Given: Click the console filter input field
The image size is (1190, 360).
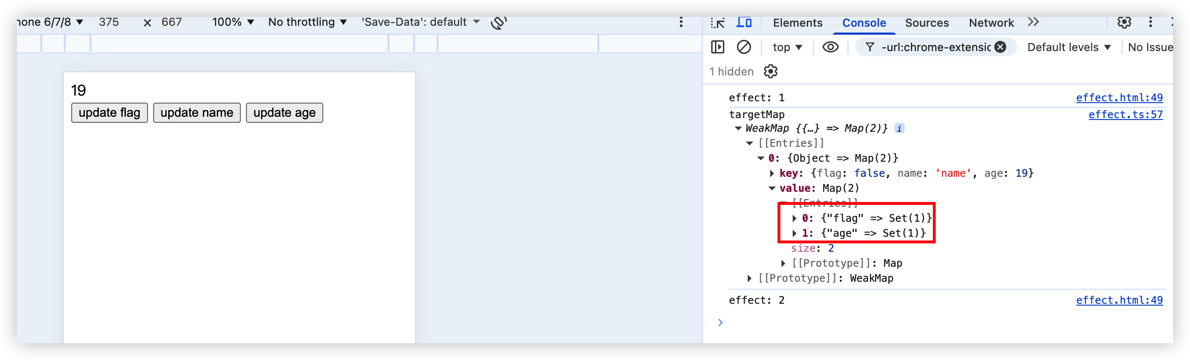Looking at the screenshot, I should pyautogui.click(x=935, y=47).
